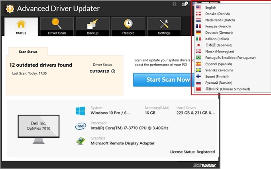Click the grid icon in title bar
The image size is (271, 169).
(175, 4)
